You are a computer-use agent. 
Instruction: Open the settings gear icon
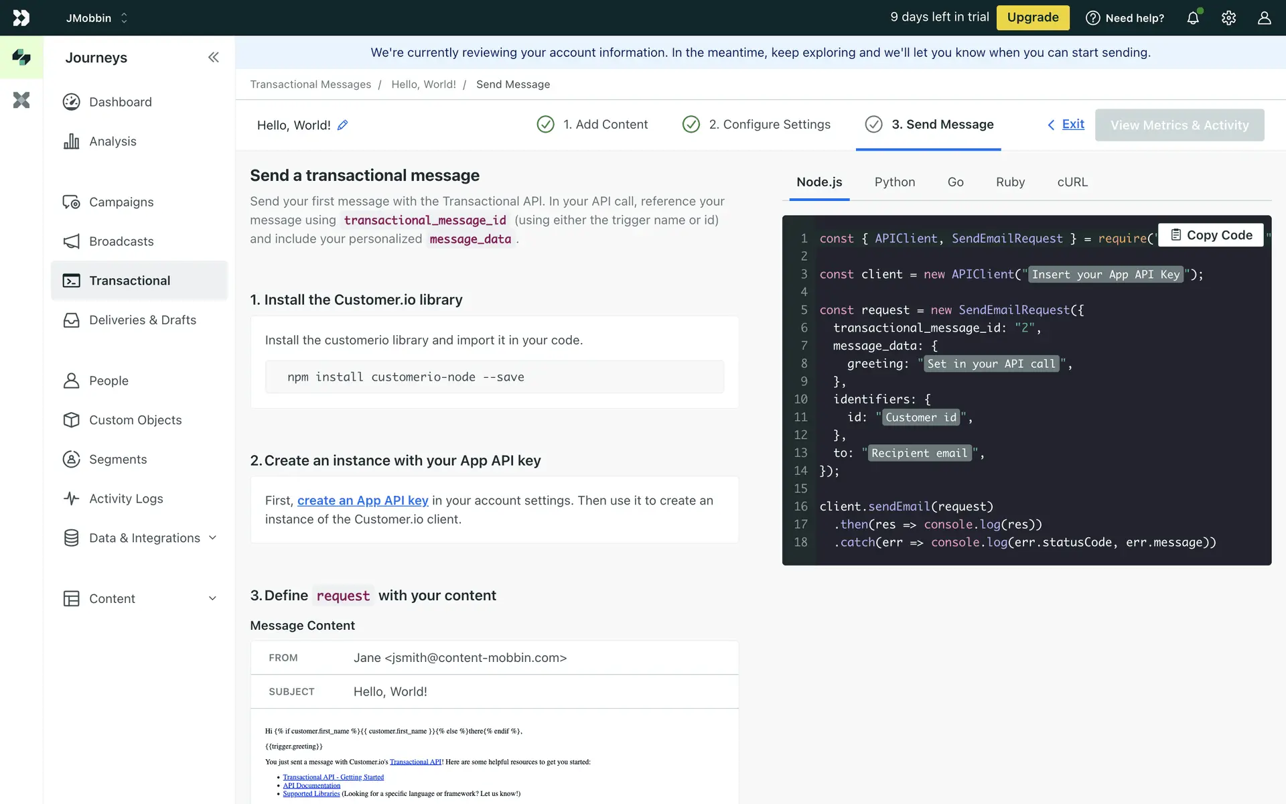1228,18
